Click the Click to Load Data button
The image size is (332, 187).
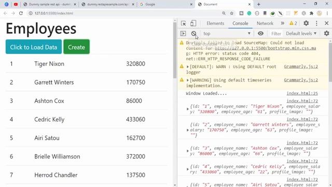[x=34, y=47]
